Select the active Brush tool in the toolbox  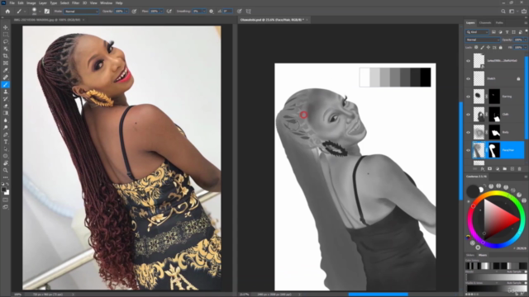tap(6, 84)
